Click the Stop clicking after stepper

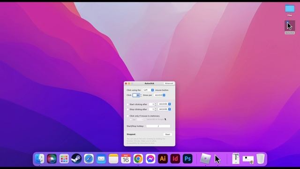click(x=156, y=109)
